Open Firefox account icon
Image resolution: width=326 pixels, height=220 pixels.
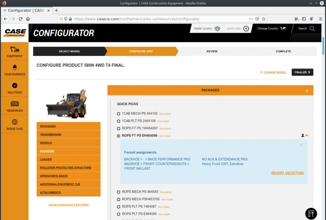[x=311, y=19]
